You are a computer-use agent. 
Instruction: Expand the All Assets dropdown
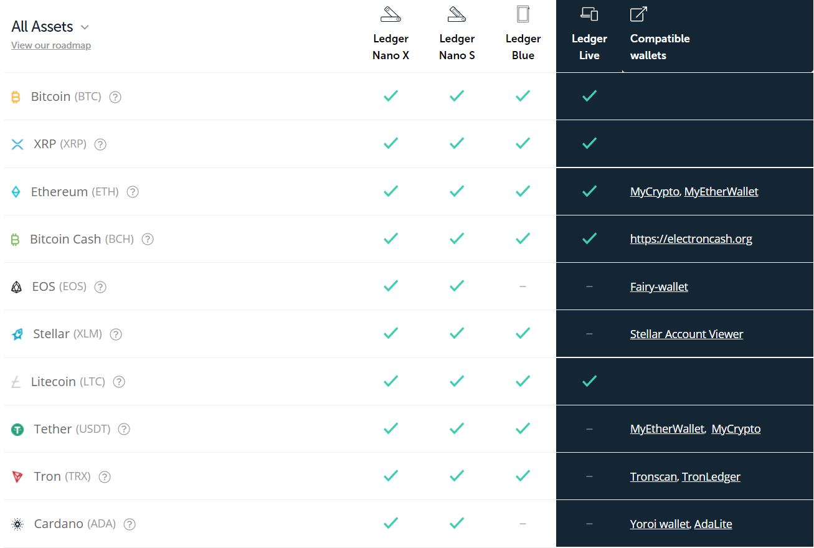(x=50, y=27)
